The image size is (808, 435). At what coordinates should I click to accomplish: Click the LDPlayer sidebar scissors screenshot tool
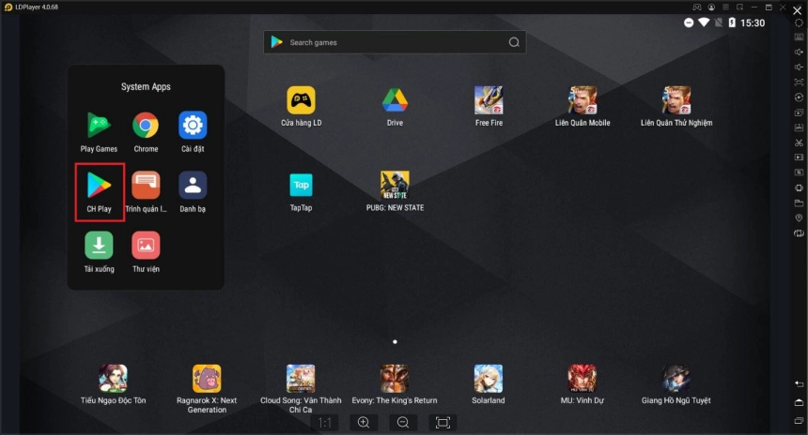tap(799, 142)
